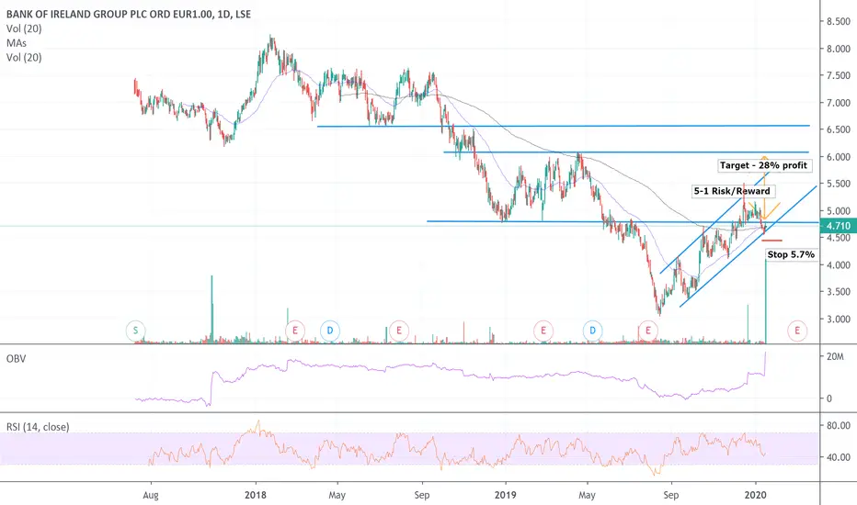Click the 7.500 price axis value

pos(839,76)
